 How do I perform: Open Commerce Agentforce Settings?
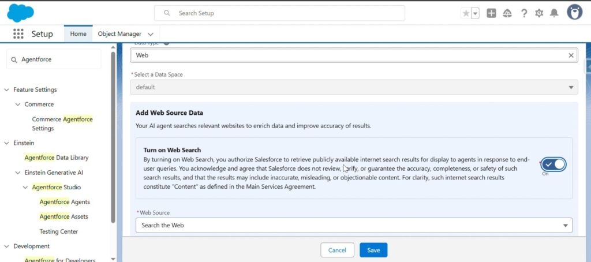point(62,123)
